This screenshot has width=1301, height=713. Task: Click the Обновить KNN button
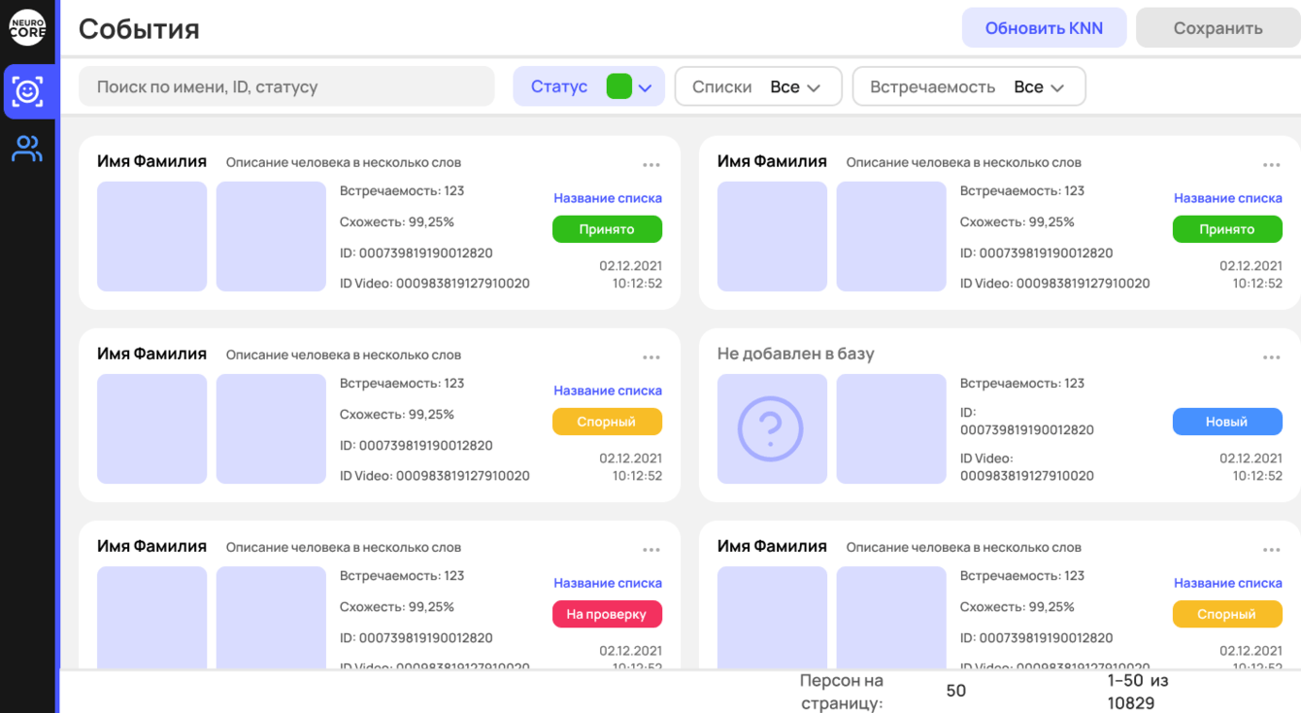click(1044, 28)
